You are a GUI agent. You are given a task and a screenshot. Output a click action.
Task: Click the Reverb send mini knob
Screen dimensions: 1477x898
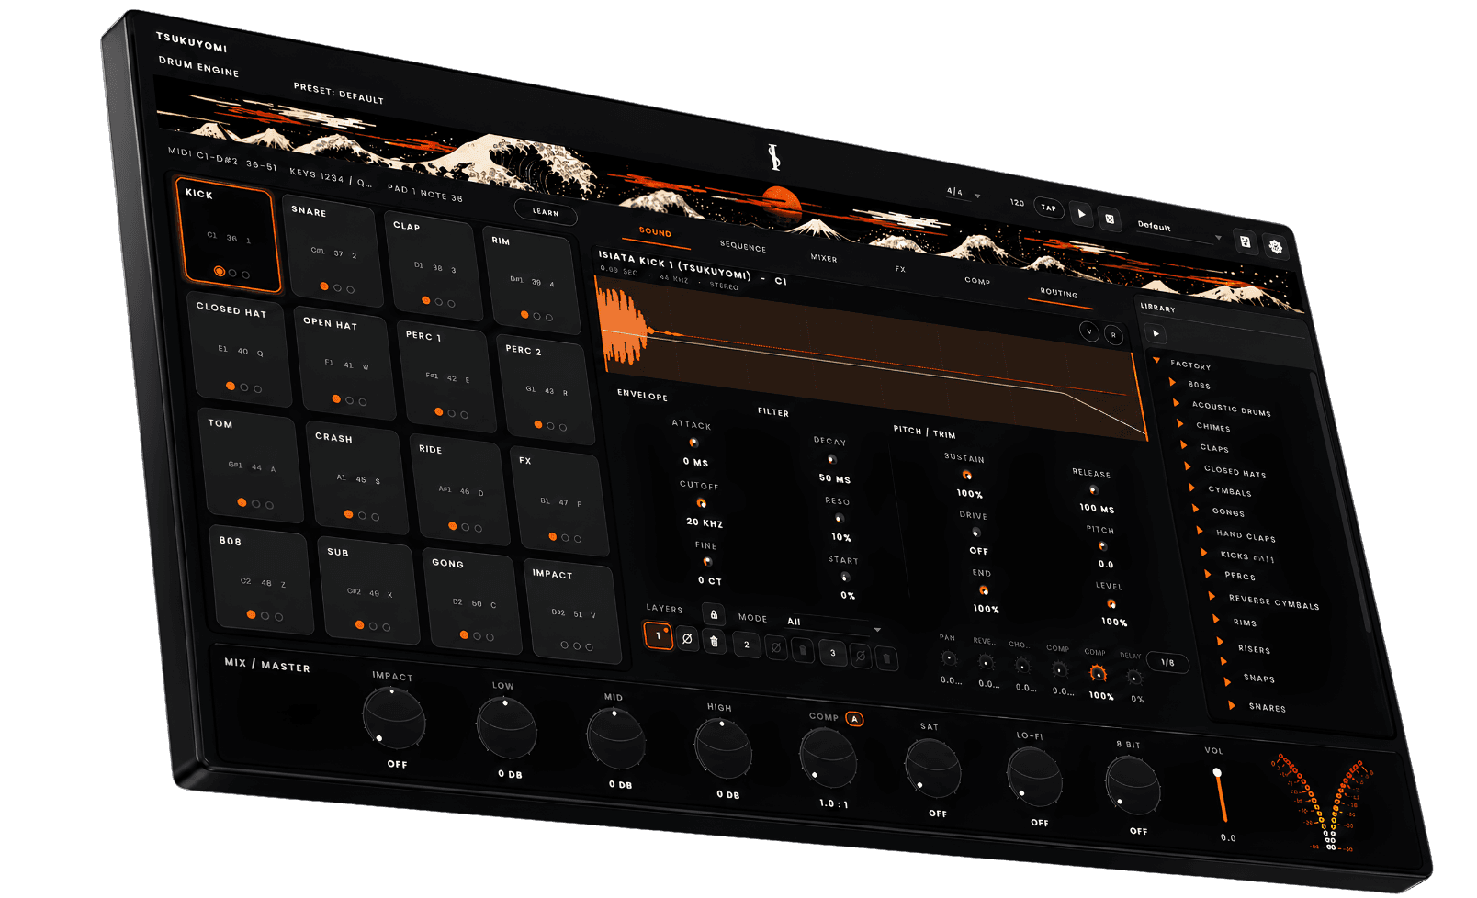click(x=986, y=662)
